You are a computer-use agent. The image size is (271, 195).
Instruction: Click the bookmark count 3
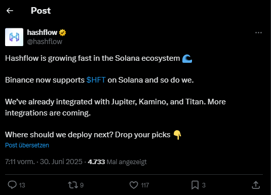click(x=204, y=185)
